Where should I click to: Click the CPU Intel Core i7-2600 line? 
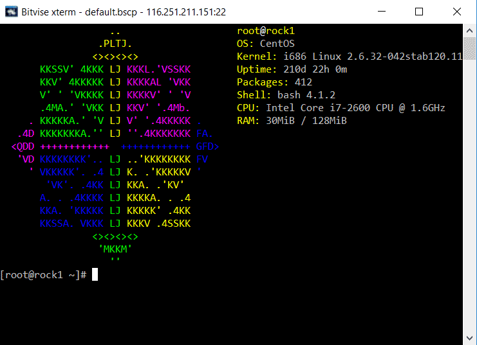point(341,108)
